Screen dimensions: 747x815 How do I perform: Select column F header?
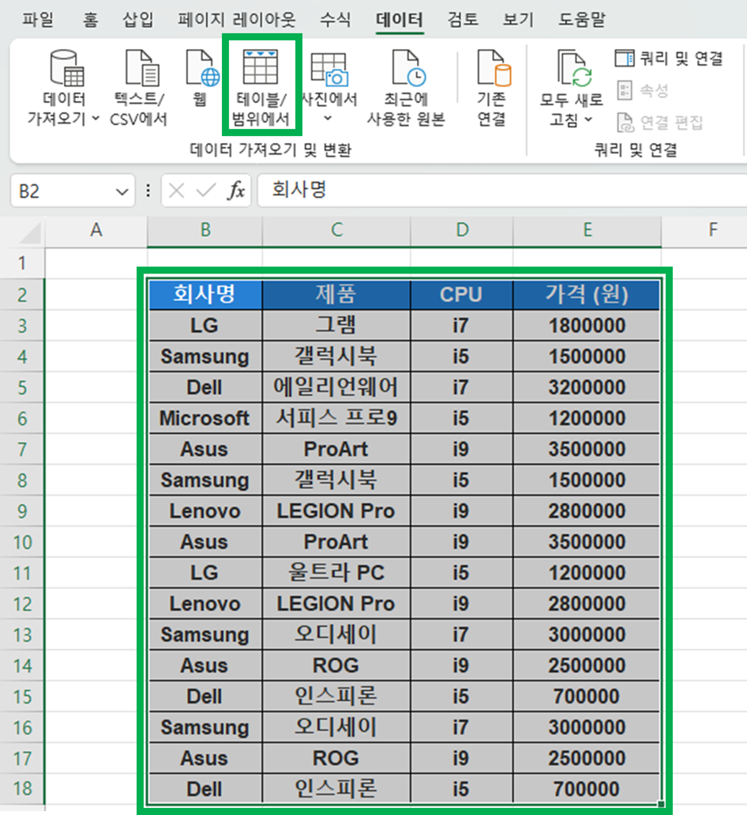click(712, 230)
